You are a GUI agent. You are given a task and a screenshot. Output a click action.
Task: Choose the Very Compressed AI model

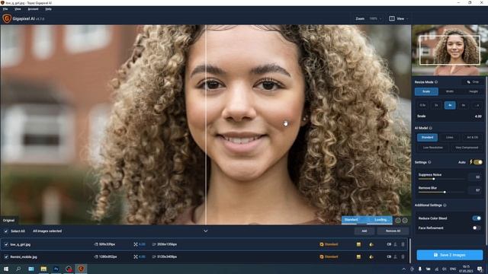467,148
